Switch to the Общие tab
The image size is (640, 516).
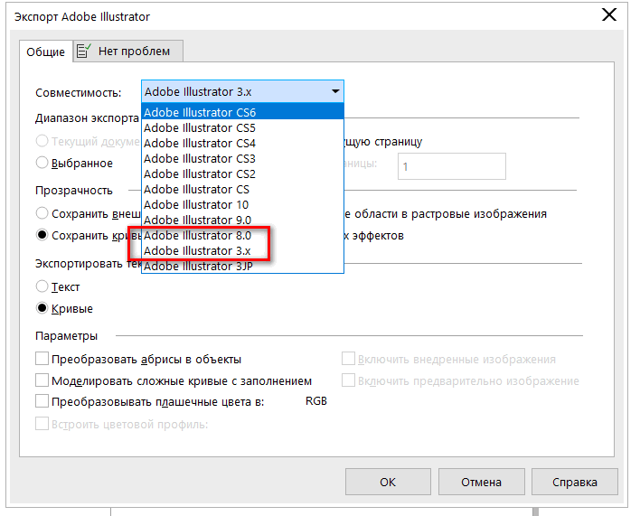[x=45, y=52]
